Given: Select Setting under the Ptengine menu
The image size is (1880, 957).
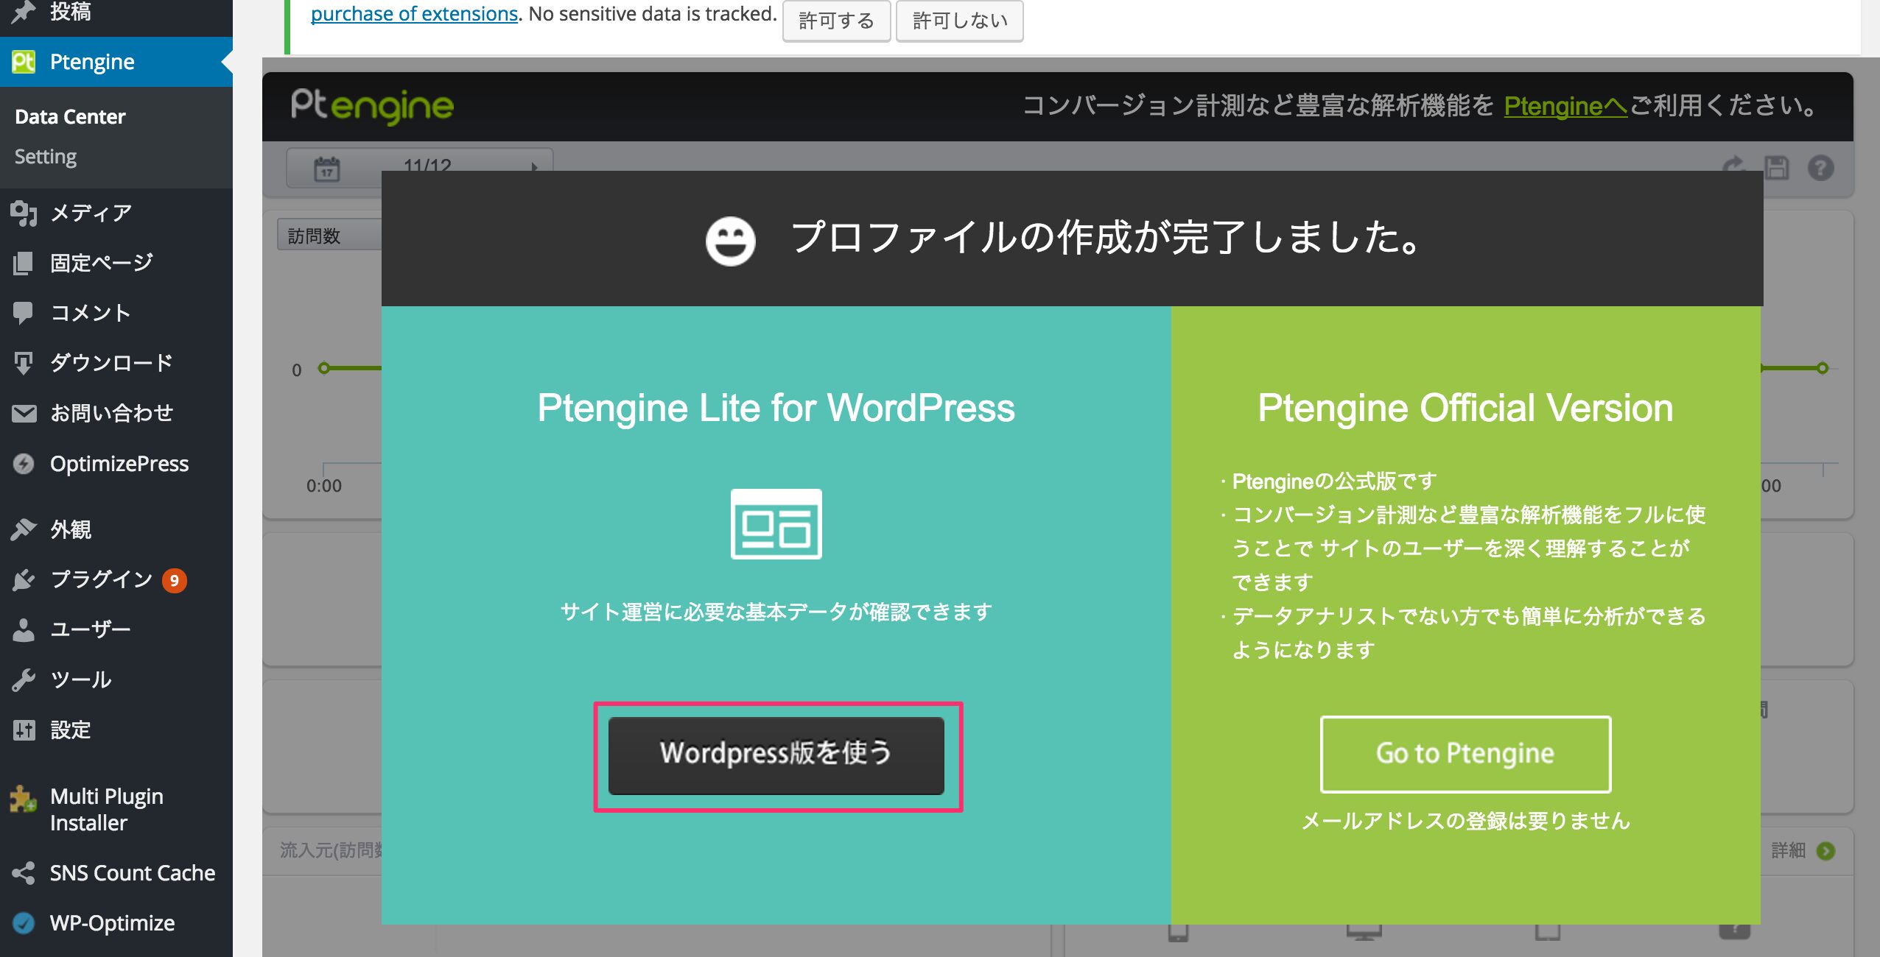Looking at the screenshot, I should pyautogui.click(x=46, y=156).
